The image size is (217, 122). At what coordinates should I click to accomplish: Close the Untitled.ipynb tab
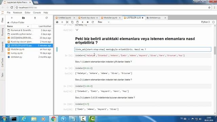coord(74,18)
